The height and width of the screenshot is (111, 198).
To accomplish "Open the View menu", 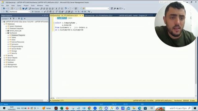I will coord(13,6).
